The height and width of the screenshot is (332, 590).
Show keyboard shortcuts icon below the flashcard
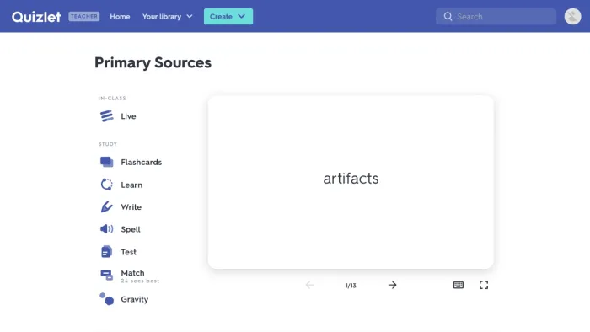tap(459, 285)
